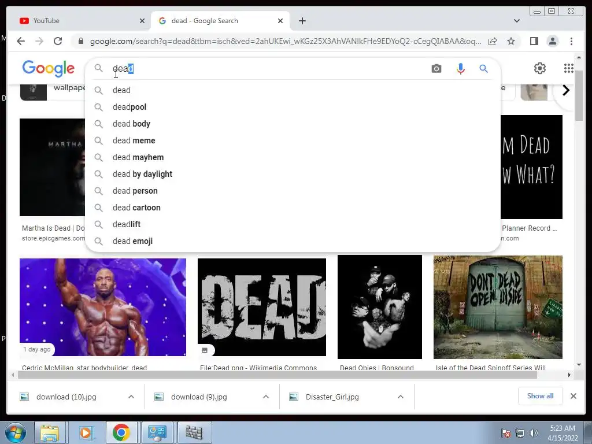The image size is (592, 444).
Task: Click the horizontal scrollbar thumb
Action: (277, 375)
